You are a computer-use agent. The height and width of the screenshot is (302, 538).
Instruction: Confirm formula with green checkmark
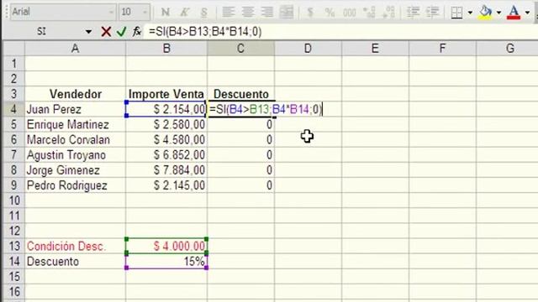coord(121,32)
